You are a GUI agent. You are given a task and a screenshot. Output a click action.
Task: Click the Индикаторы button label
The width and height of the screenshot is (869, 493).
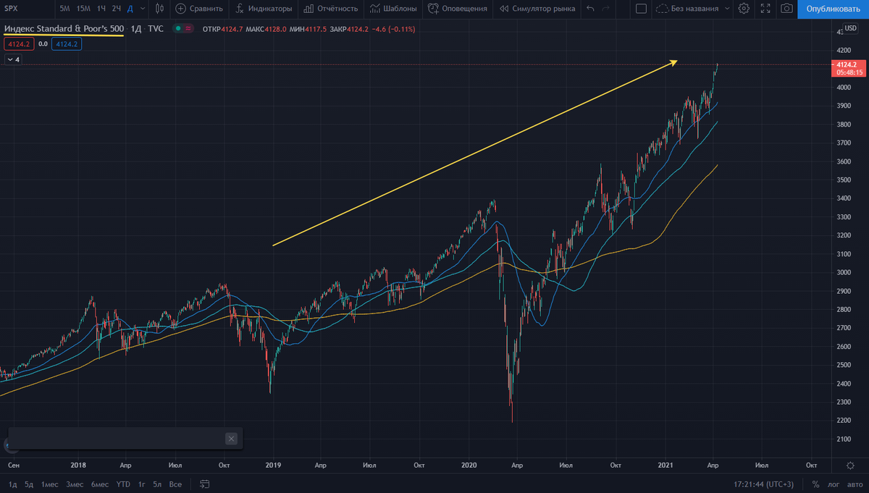pyautogui.click(x=271, y=9)
